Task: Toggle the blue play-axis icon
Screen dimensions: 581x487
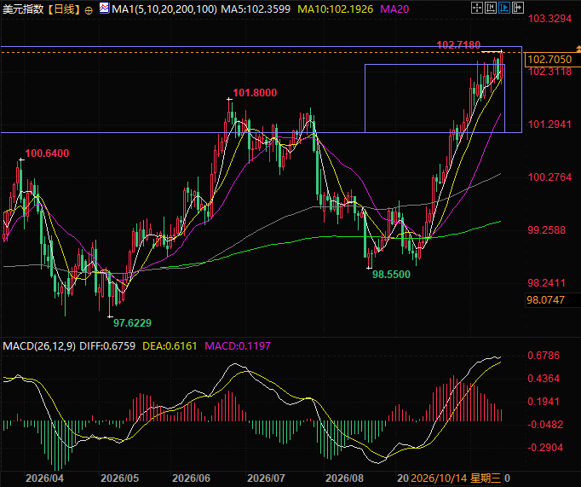Action: click(504, 8)
